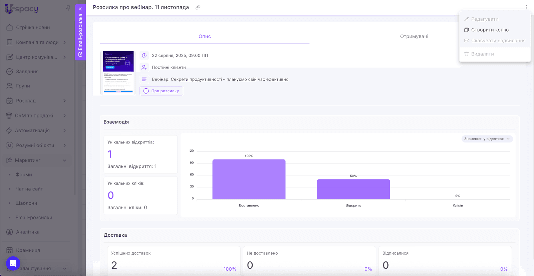Collapse the Маркетинг menu section
The image size is (534, 276).
(x=64, y=160)
